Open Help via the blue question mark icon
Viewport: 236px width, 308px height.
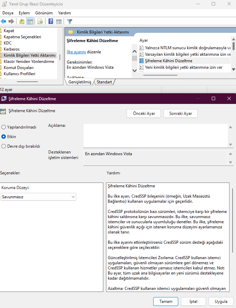click(51, 22)
